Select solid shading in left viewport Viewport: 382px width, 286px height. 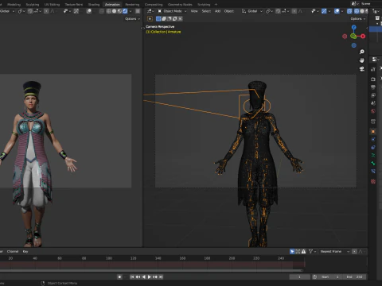tap(114, 11)
